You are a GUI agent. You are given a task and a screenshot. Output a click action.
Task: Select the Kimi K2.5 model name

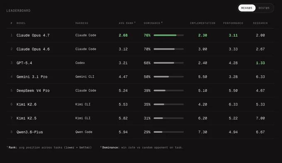click(x=27, y=118)
